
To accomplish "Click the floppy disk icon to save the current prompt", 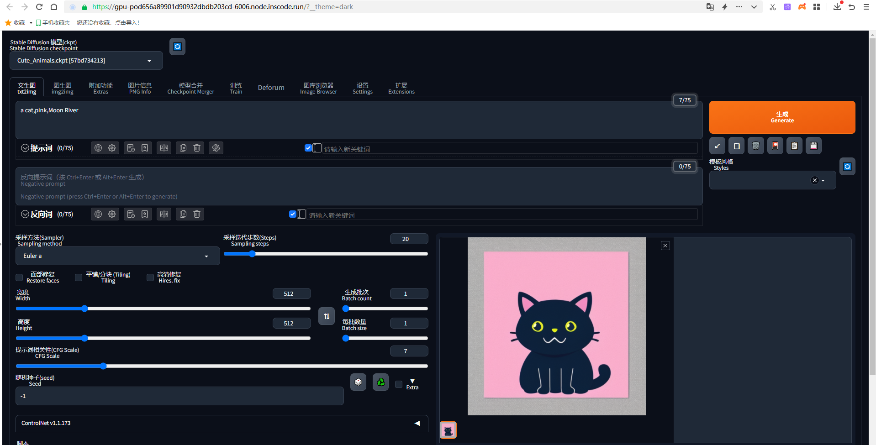I will pyautogui.click(x=813, y=146).
